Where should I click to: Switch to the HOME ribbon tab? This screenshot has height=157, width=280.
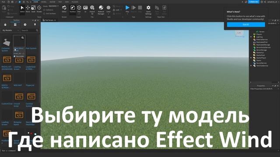tap(36, 2)
